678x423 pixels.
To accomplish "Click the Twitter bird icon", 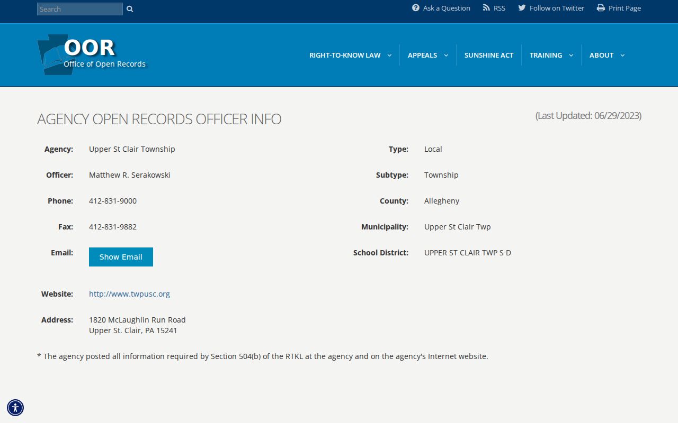I will (x=522, y=8).
